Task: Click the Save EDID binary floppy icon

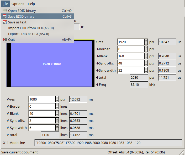Action: click(x=5, y=16)
